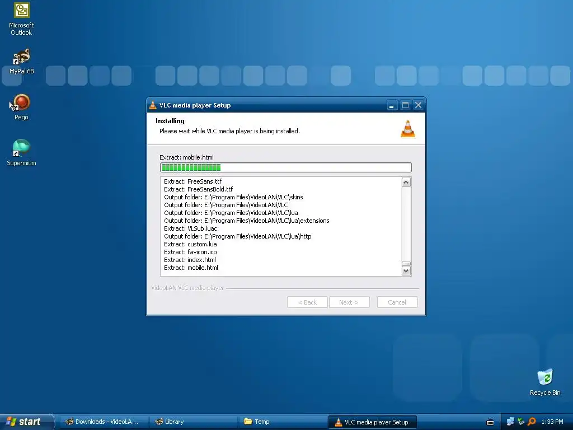Select the last log line 'Extract: mobile.html'
Image resolution: width=573 pixels, height=430 pixels.
click(191, 268)
